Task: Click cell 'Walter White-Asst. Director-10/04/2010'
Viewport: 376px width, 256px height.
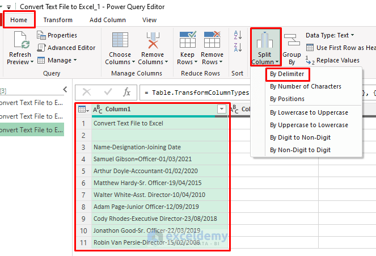Action: [x=160, y=195]
